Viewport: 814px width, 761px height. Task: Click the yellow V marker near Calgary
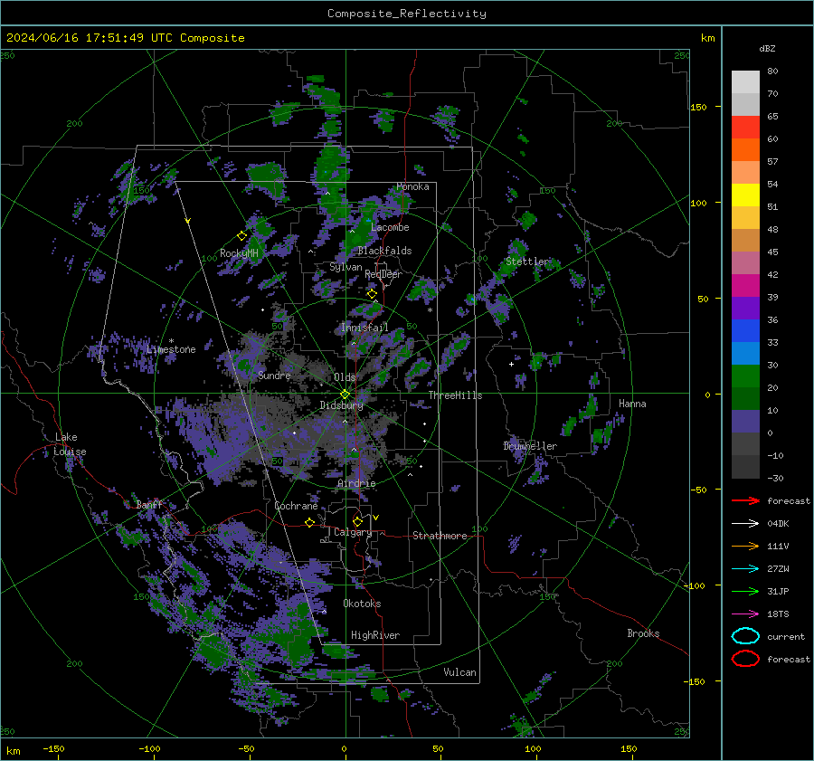376,518
